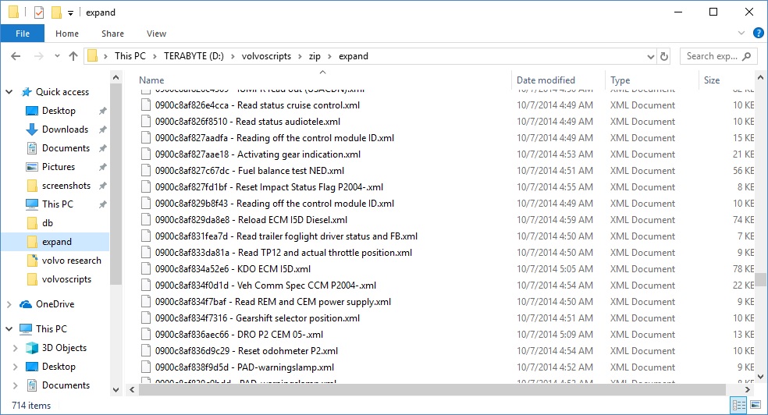Select 'Read trailer foglight driver status and FB.xml'
The width and height of the screenshot is (768, 415).
coord(286,236)
